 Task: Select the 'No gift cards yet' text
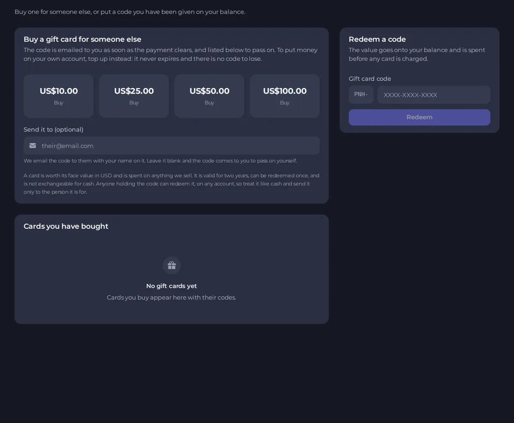171,286
